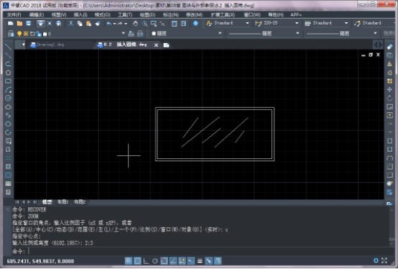Image resolution: width=398 pixels, height=269 pixels.
Task: Toggle lineweight display in status bar
Action: (x=200, y=261)
